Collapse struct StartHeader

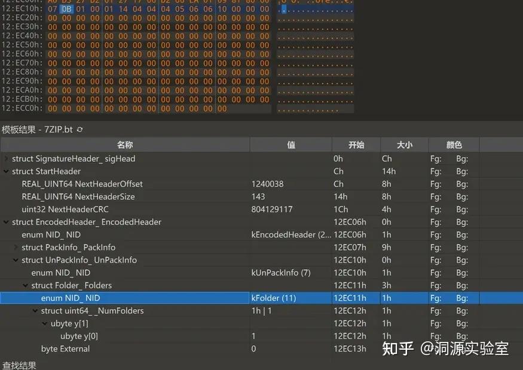pos(5,171)
